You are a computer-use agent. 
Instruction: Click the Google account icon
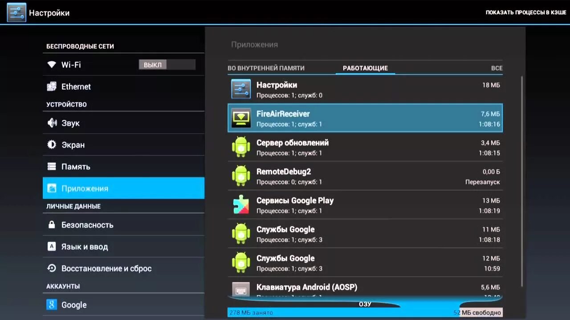point(52,305)
